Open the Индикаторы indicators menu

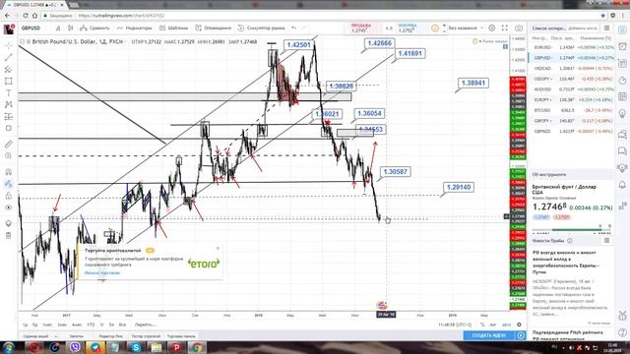(x=135, y=29)
